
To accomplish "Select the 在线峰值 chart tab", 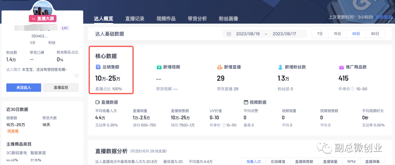I will point(278,162).
